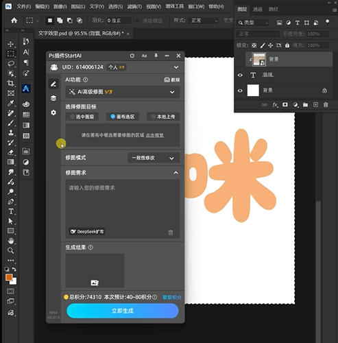Viewport: 338px width, 343px height.
Task: Open the 一致性修改 mode dropdown
Action: [154, 158]
